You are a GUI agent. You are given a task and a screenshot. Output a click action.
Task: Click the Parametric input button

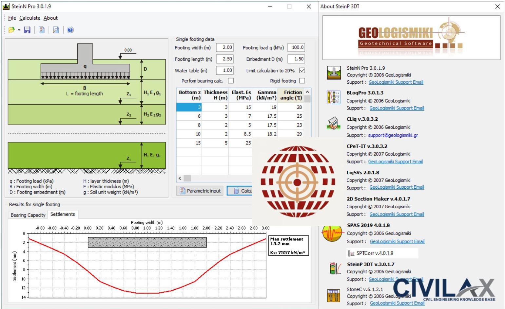(200, 191)
